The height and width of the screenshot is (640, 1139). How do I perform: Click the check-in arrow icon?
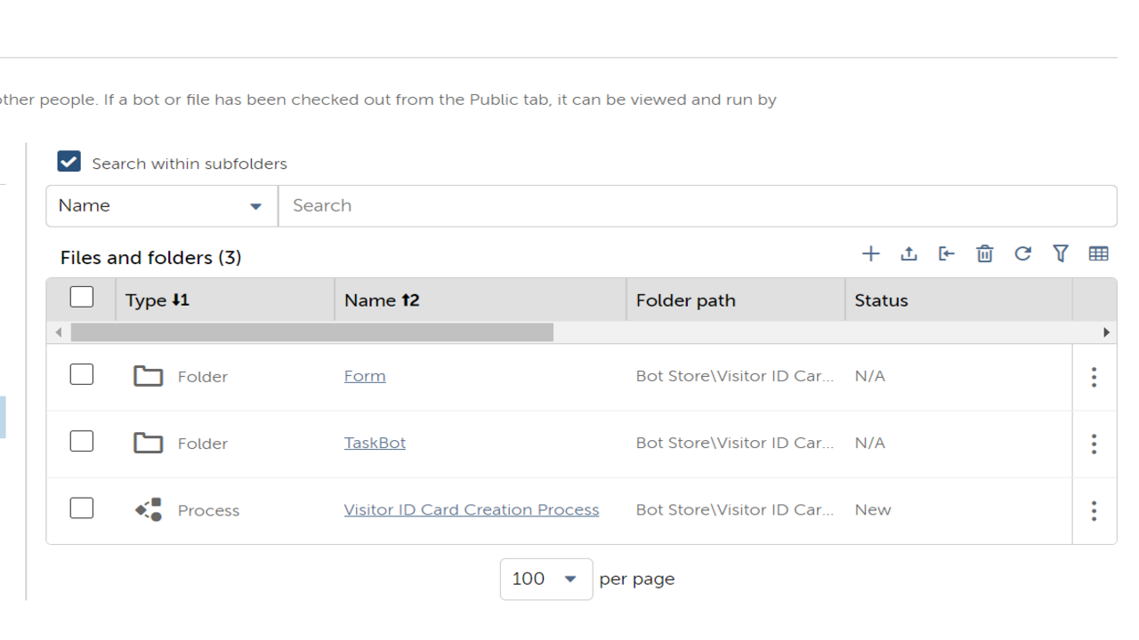pyautogui.click(x=947, y=254)
